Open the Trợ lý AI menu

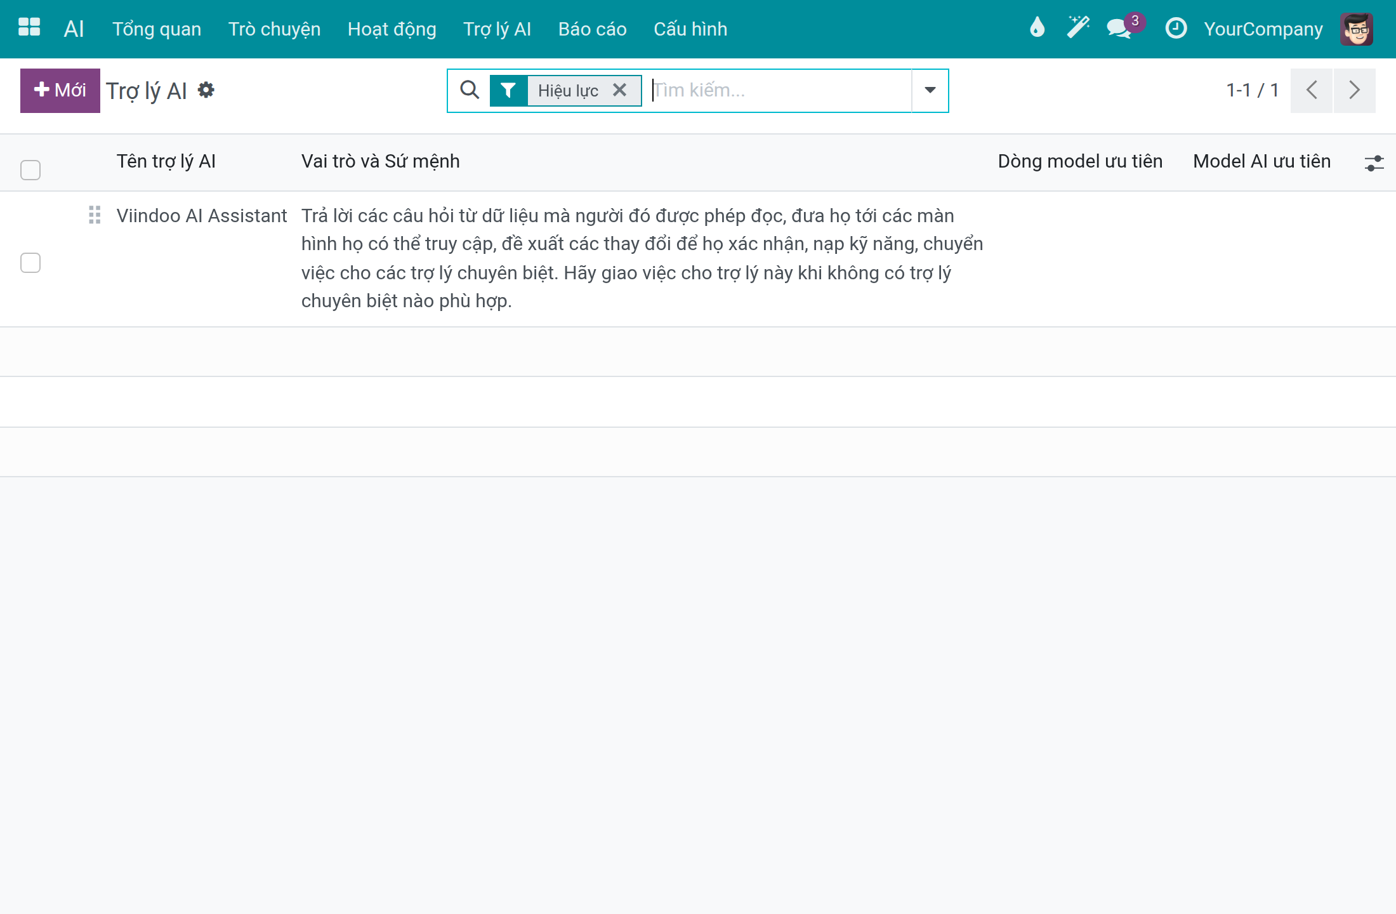497,29
